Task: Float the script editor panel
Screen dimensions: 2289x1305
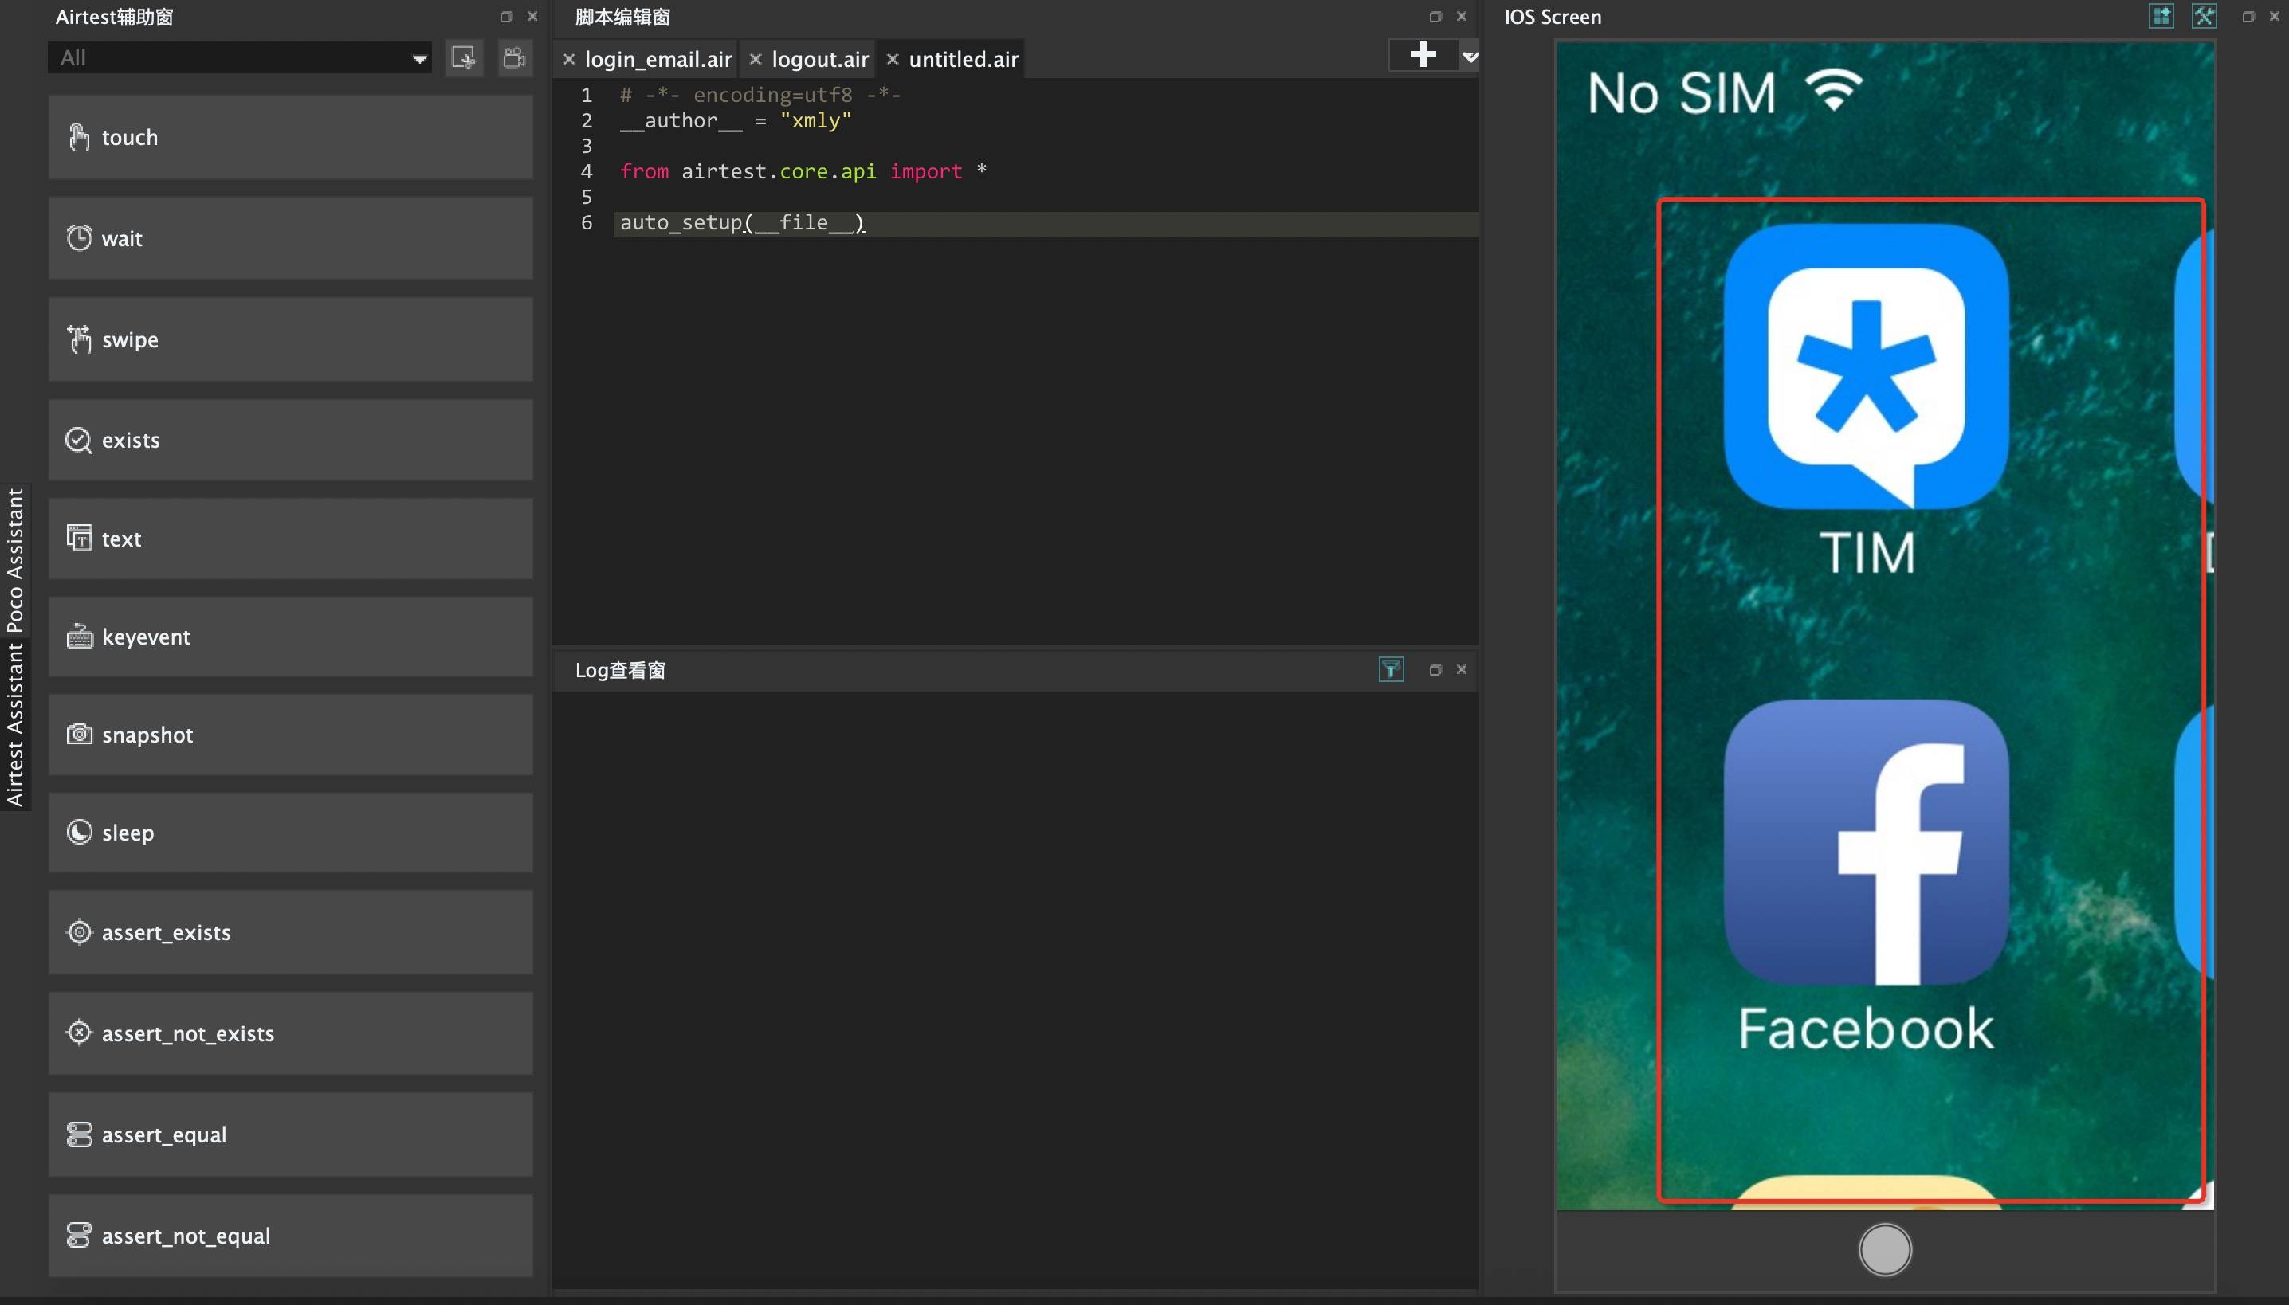Action: 1435,16
